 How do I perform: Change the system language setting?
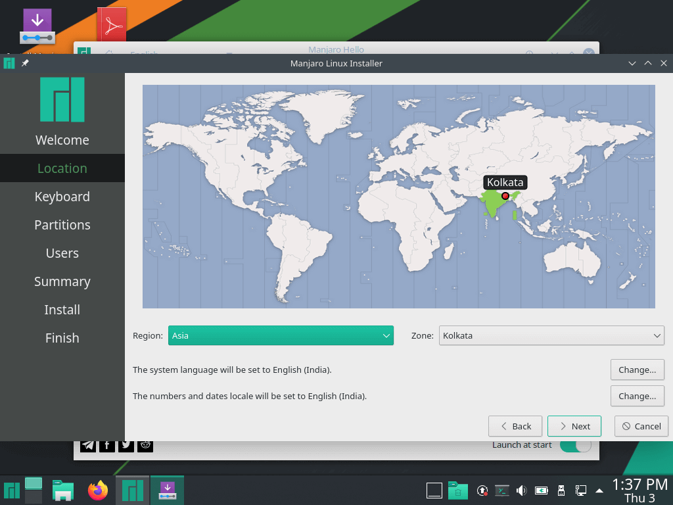click(x=637, y=370)
